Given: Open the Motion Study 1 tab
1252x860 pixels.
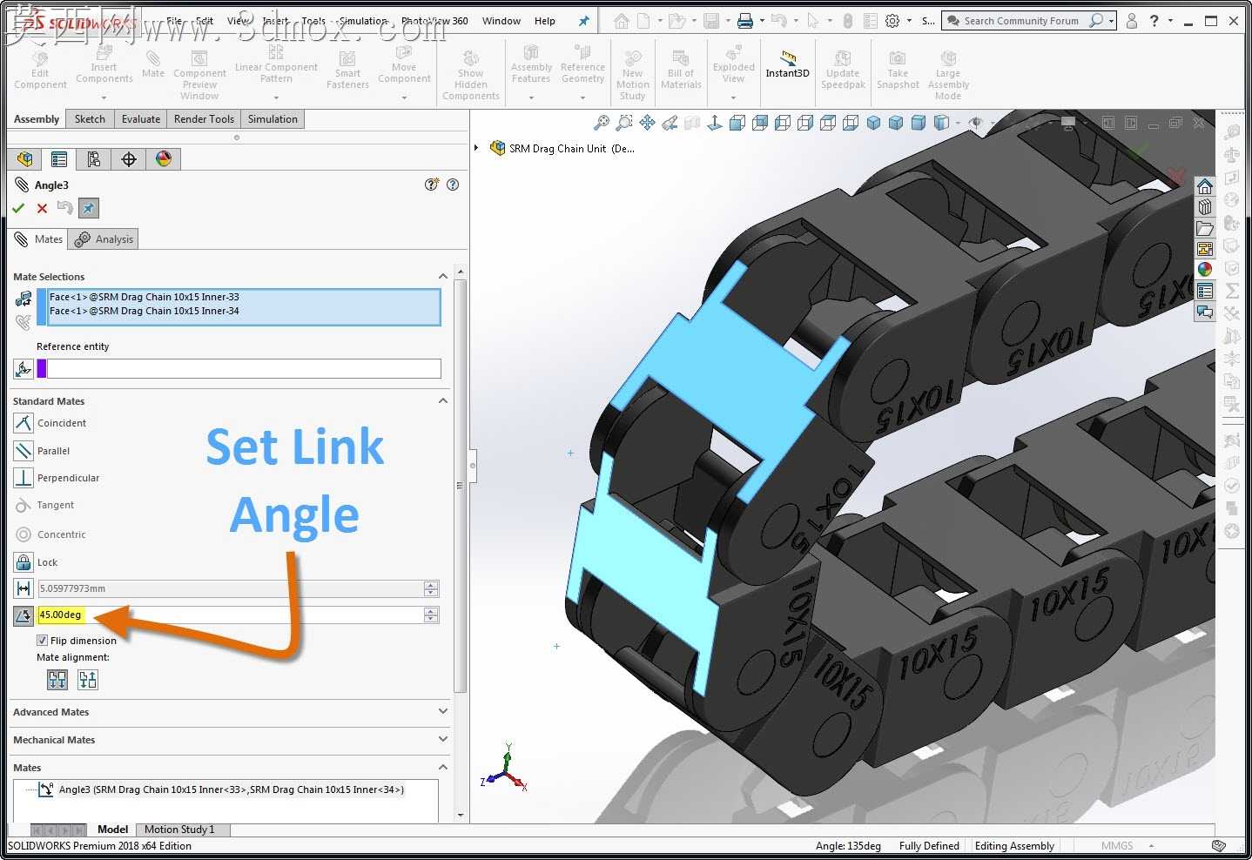Looking at the screenshot, I should tap(179, 830).
